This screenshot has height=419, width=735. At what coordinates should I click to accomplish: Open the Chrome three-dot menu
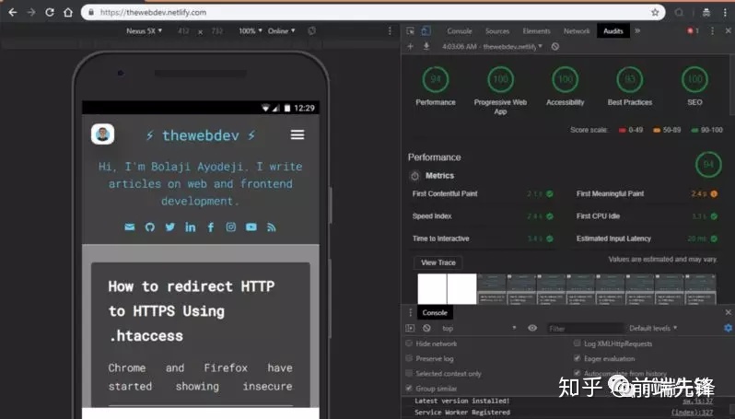coord(725,13)
